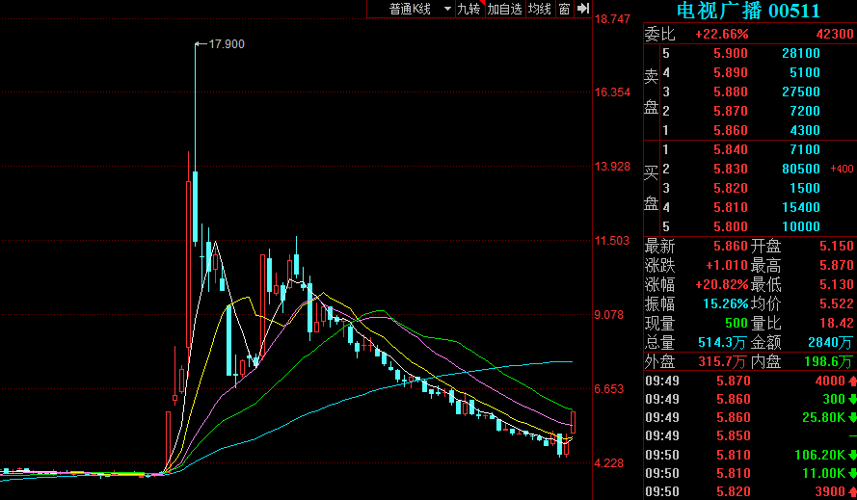Select buy level 5 price 5.800
857x500 pixels.
tap(730, 226)
